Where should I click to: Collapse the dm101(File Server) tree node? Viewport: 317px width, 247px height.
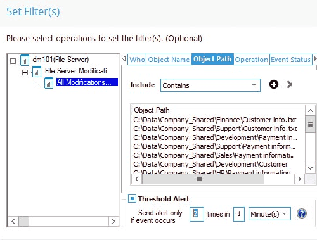(x=13, y=61)
